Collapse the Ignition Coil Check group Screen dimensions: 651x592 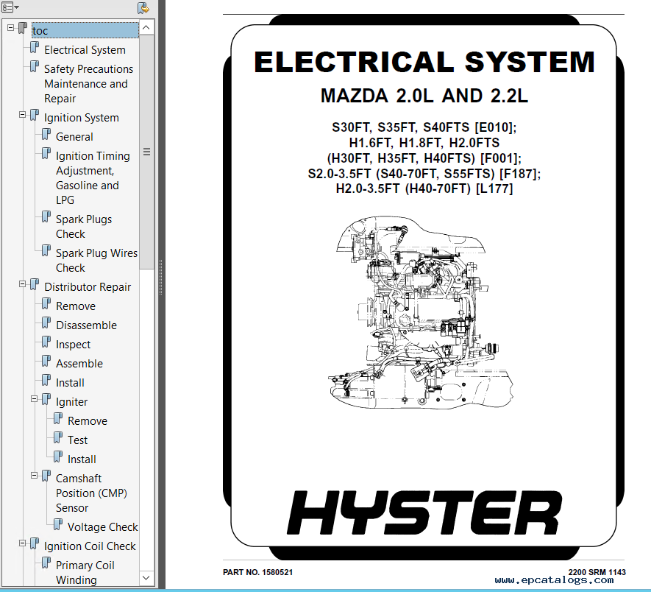coord(22,543)
